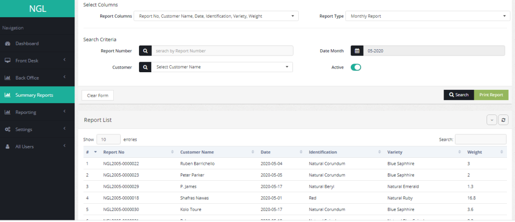The width and height of the screenshot is (515, 222).
Task: Click the Natural Beryl identification cell
Action: pyautogui.click(x=321, y=187)
